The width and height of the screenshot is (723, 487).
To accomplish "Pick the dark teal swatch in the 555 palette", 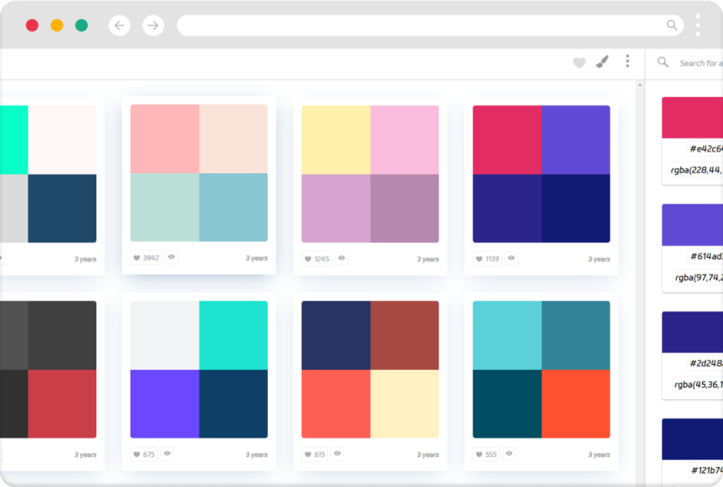I will pyautogui.click(x=507, y=404).
